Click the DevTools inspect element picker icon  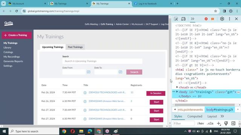[x=176, y=19]
